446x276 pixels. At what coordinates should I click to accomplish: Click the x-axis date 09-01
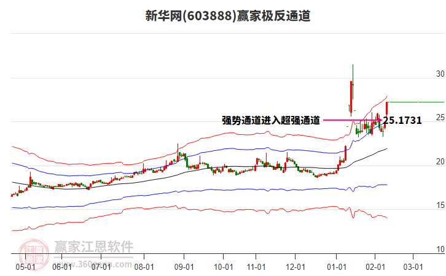(184, 267)
